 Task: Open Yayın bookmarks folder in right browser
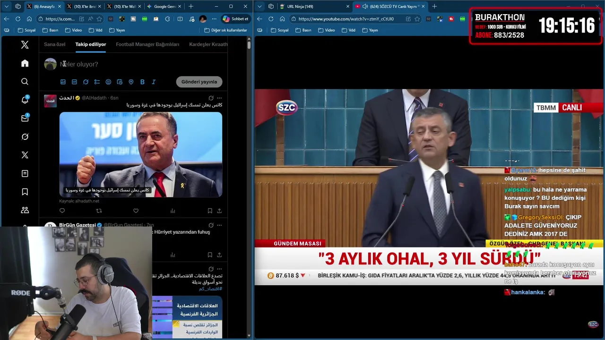tap(370, 30)
